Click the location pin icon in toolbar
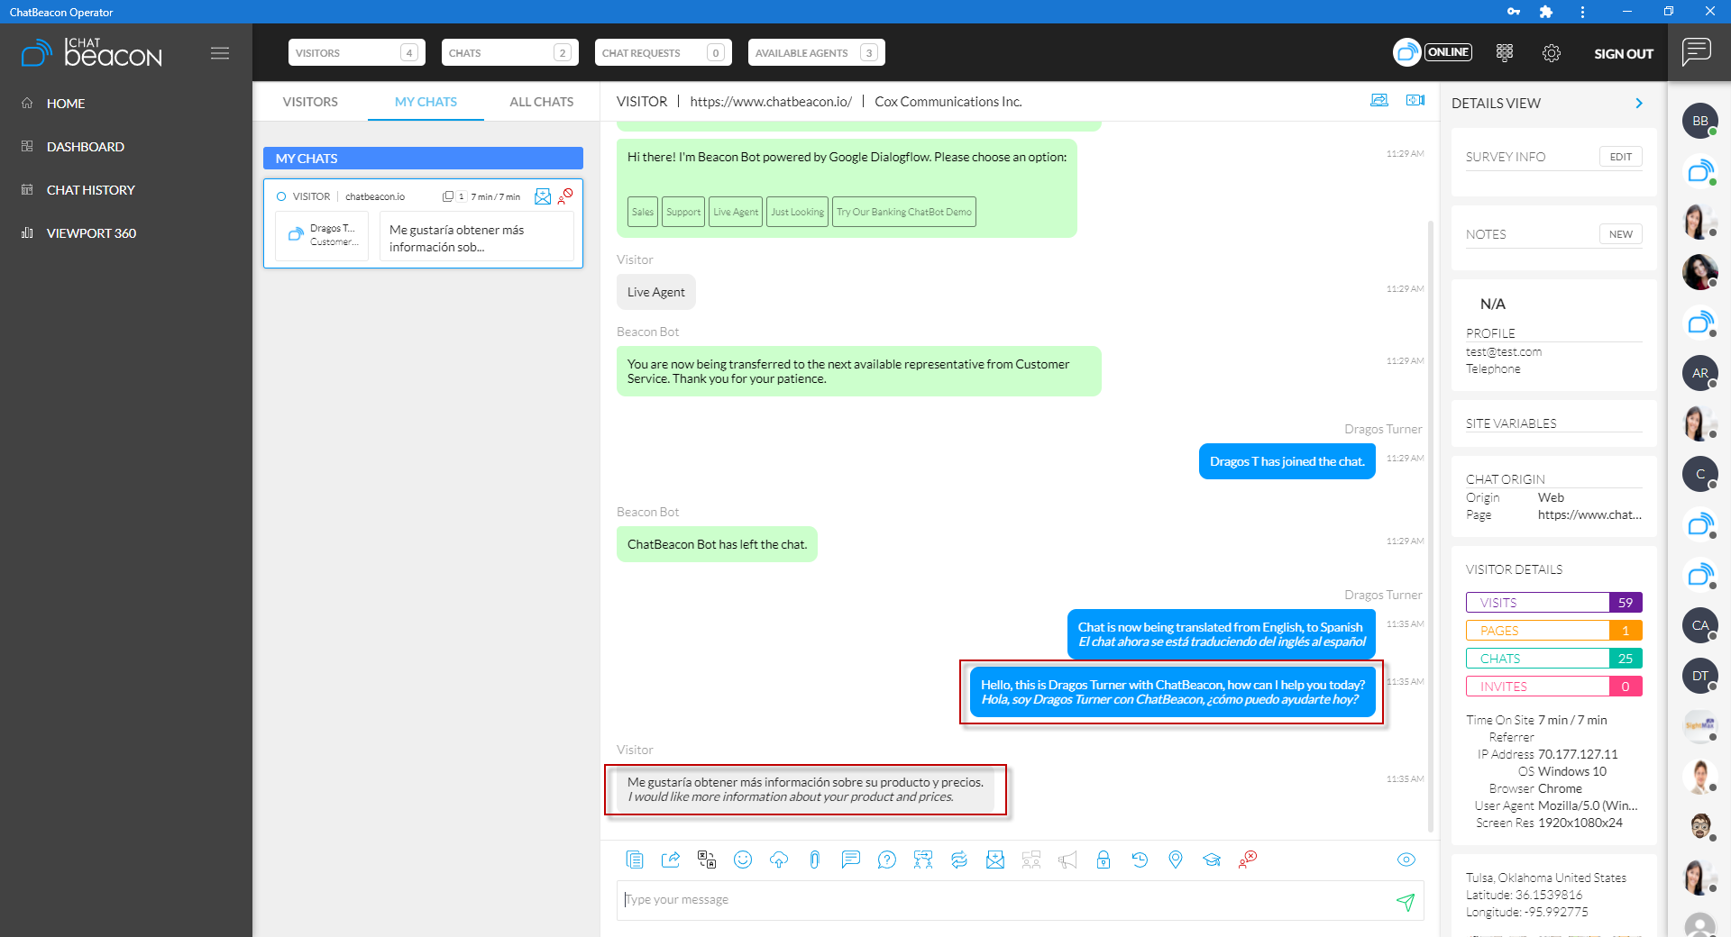 [1176, 860]
